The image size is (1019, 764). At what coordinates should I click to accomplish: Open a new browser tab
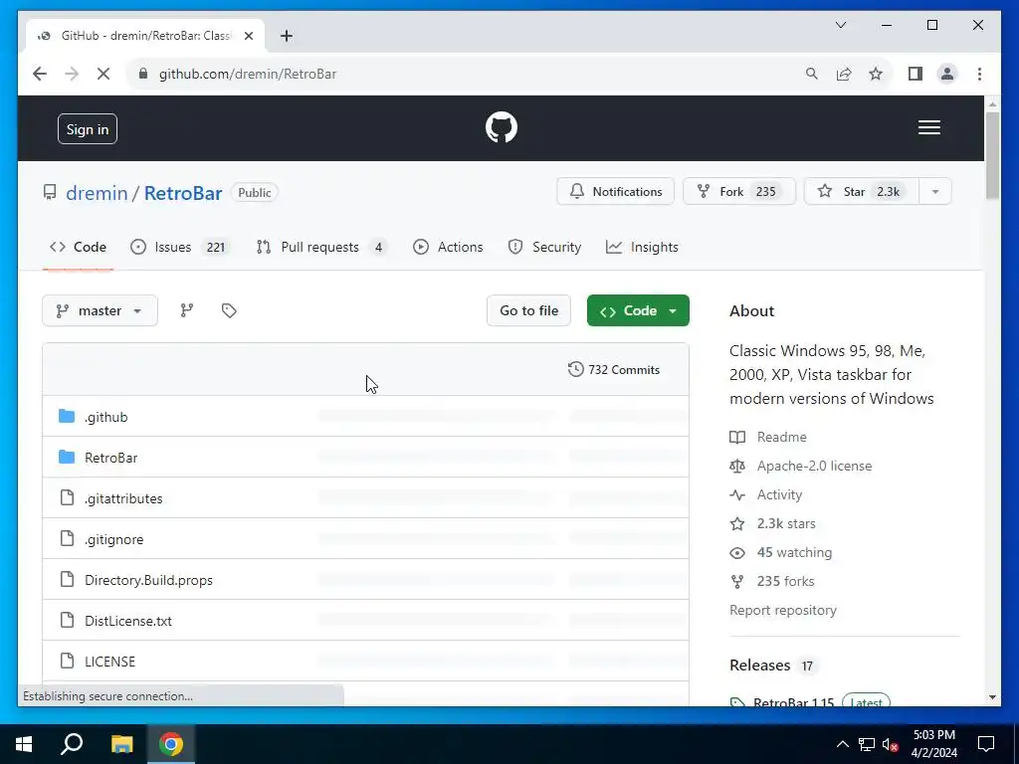click(x=287, y=36)
